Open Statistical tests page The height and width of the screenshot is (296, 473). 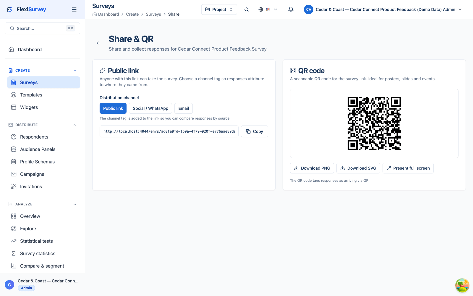tap(44, 241)
